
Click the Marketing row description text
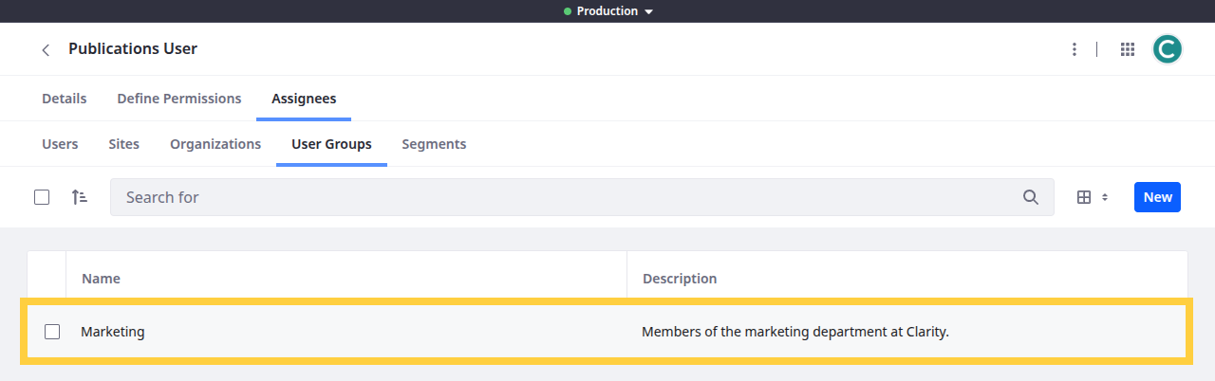pos(794,332)
